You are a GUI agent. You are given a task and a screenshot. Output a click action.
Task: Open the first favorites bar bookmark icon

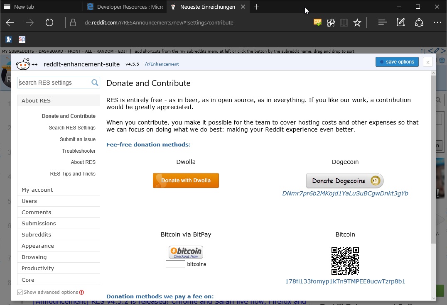[9, 39]
